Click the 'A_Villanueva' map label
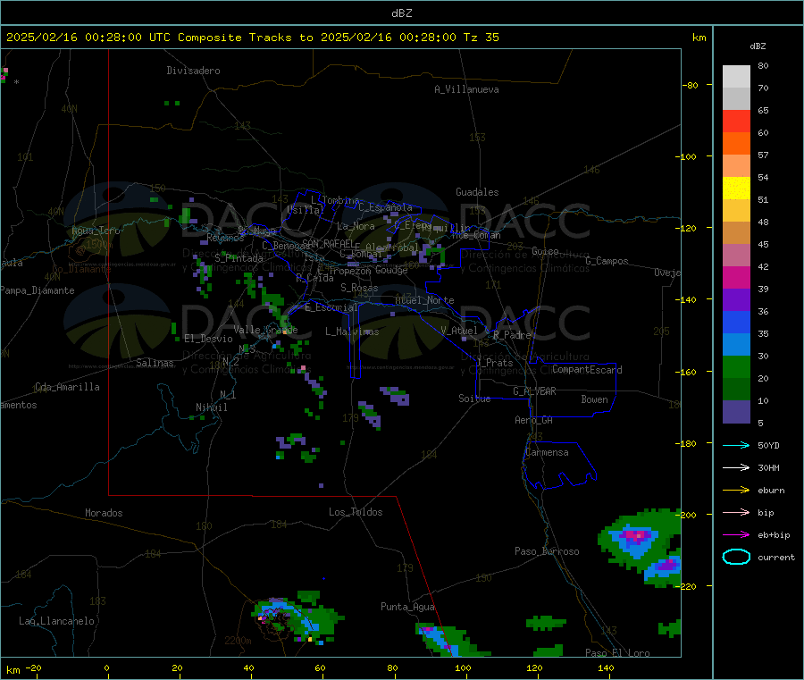Image resolution: width=804 pixels, height=680 pixels. [x=466, y=89]
